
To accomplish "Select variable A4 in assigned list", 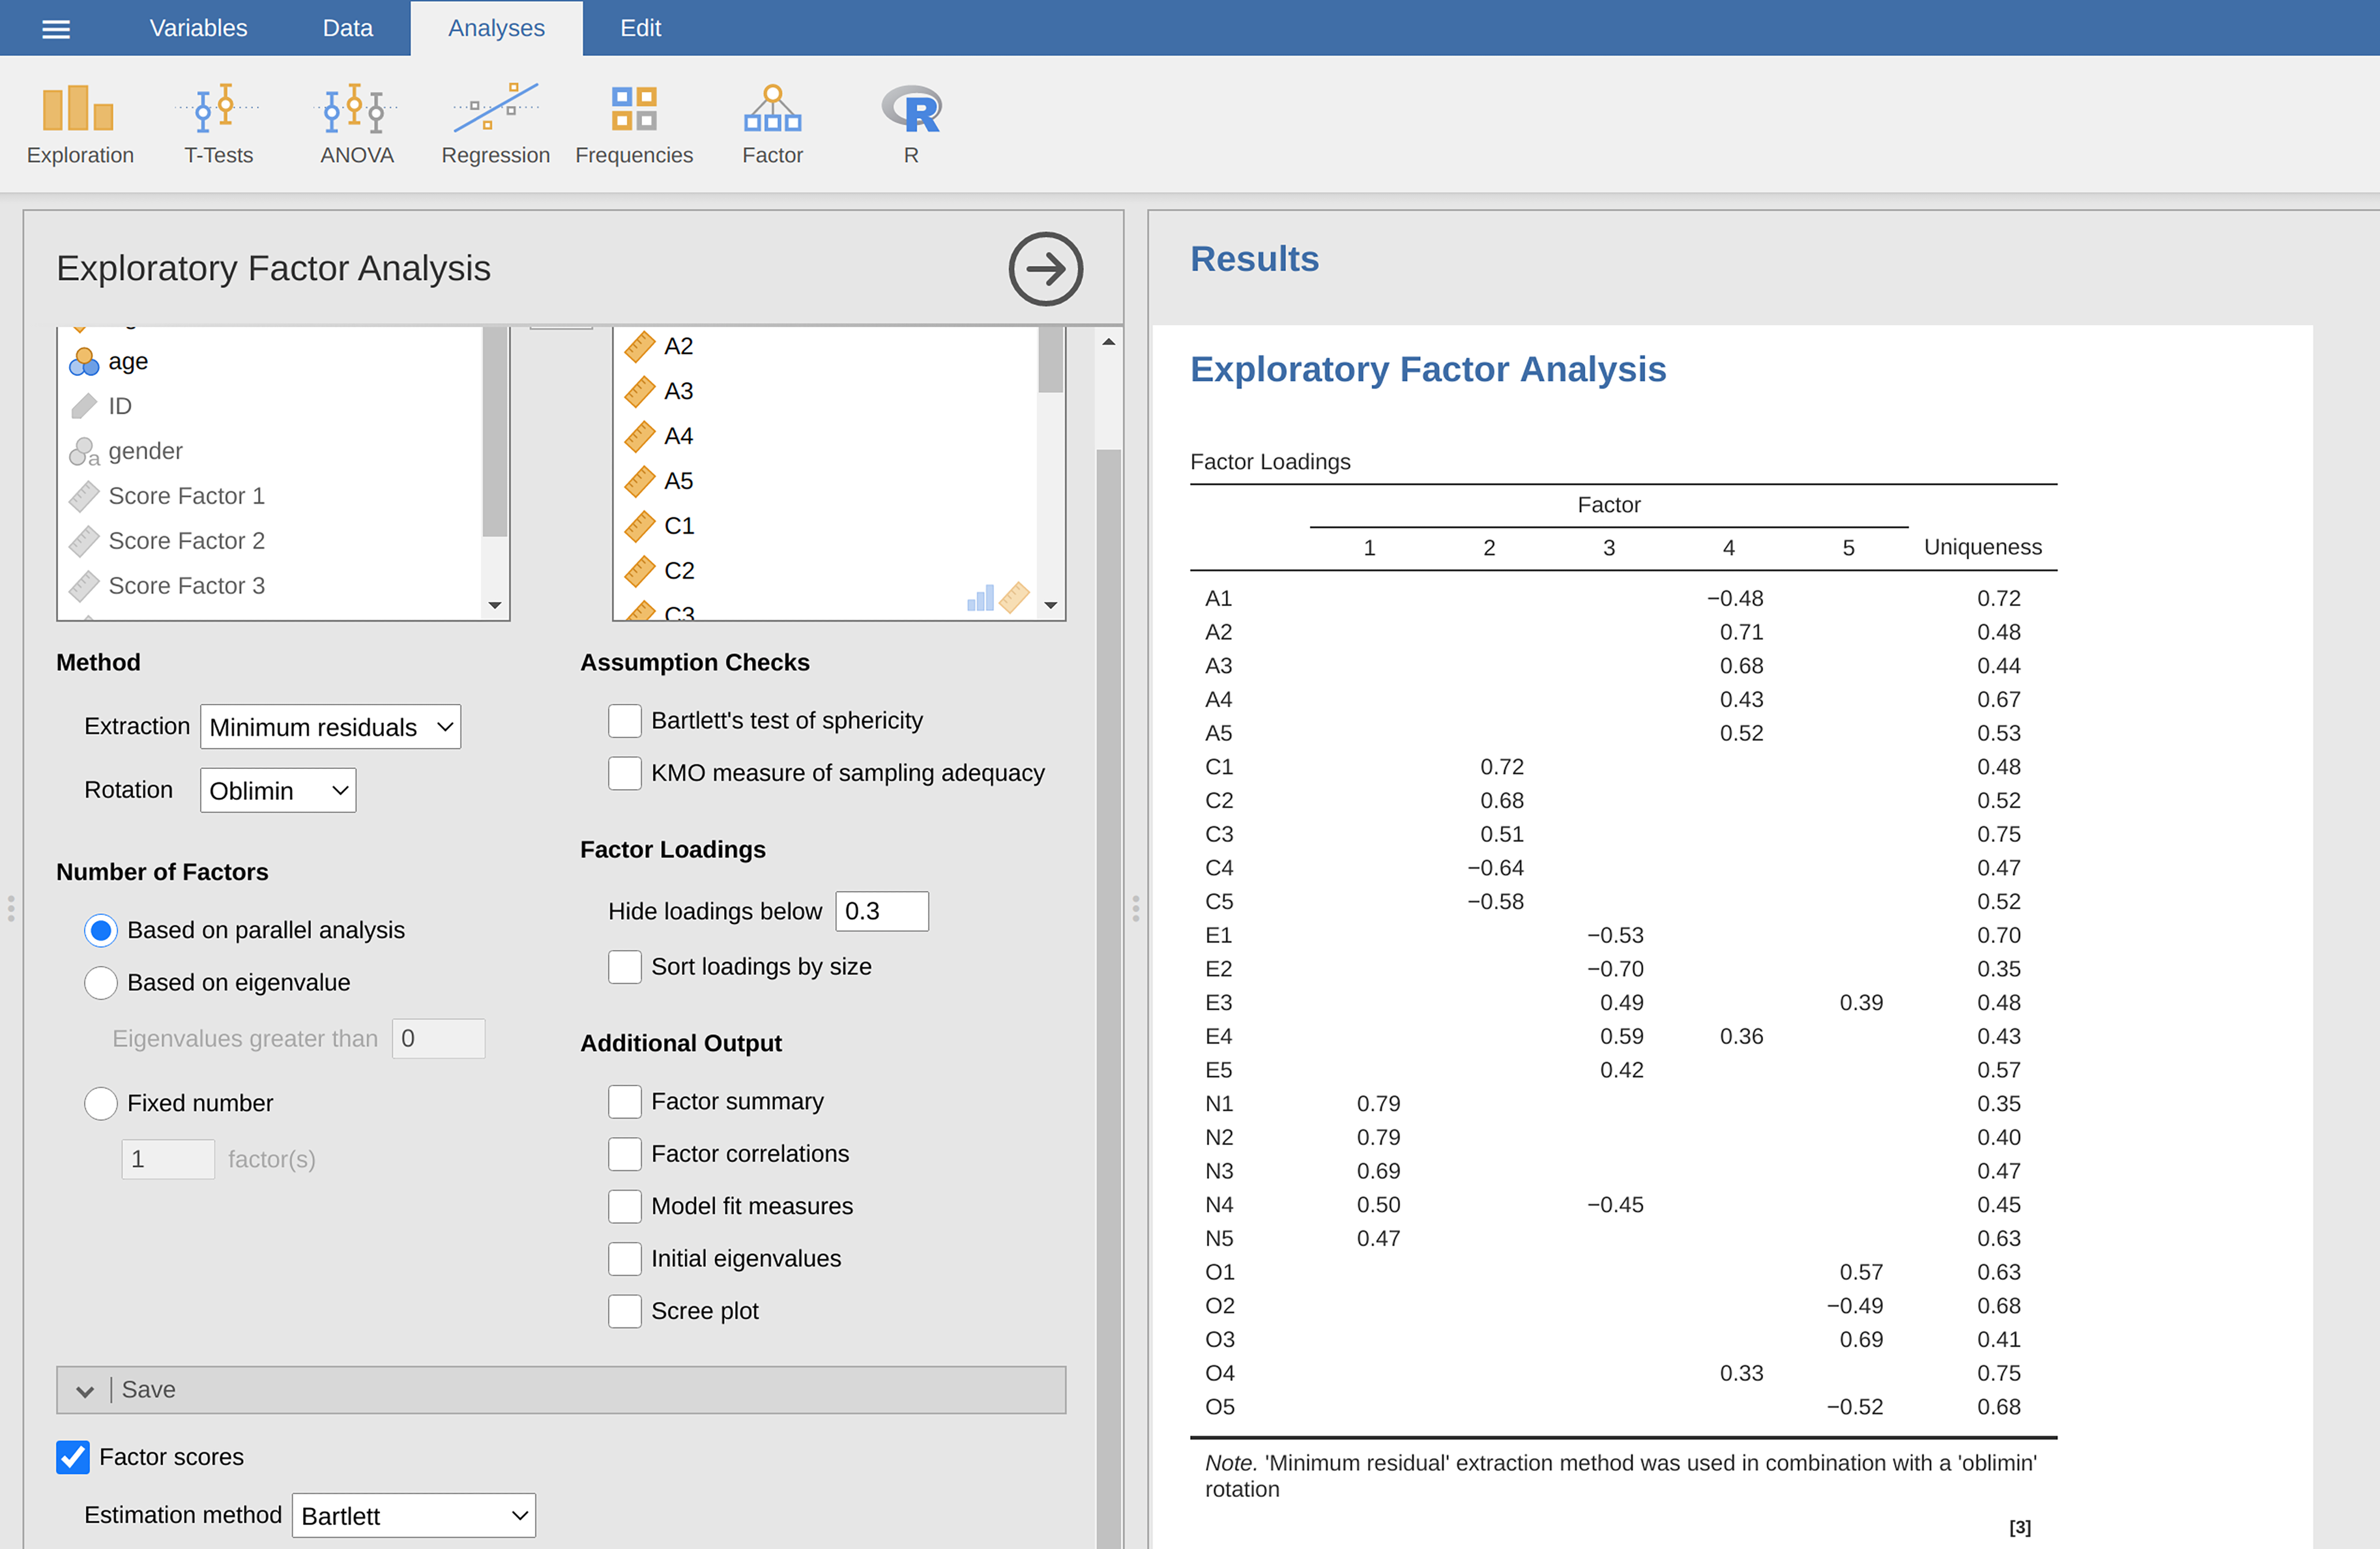I will tap(825, 436).
